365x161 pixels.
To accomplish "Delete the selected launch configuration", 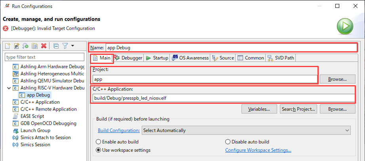I will tap(44, 46).
